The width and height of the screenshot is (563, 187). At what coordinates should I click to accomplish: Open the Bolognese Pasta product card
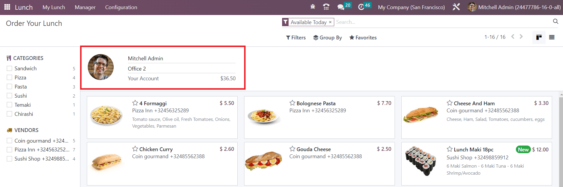tap(319, 117)
